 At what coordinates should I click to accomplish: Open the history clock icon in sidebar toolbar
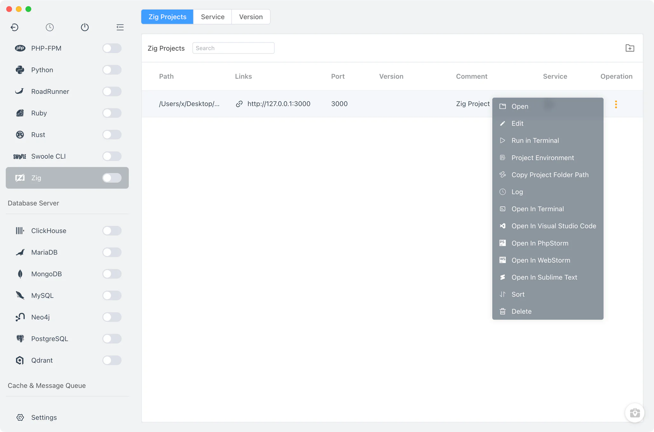49,27
